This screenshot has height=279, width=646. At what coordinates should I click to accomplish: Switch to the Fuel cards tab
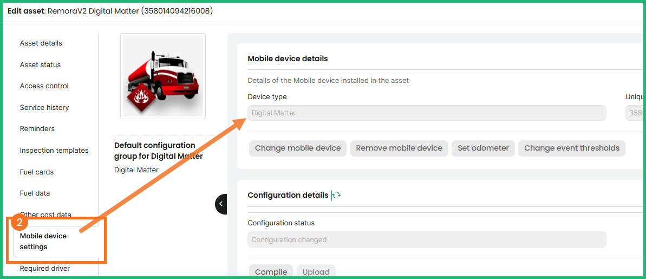click(37, 172)
